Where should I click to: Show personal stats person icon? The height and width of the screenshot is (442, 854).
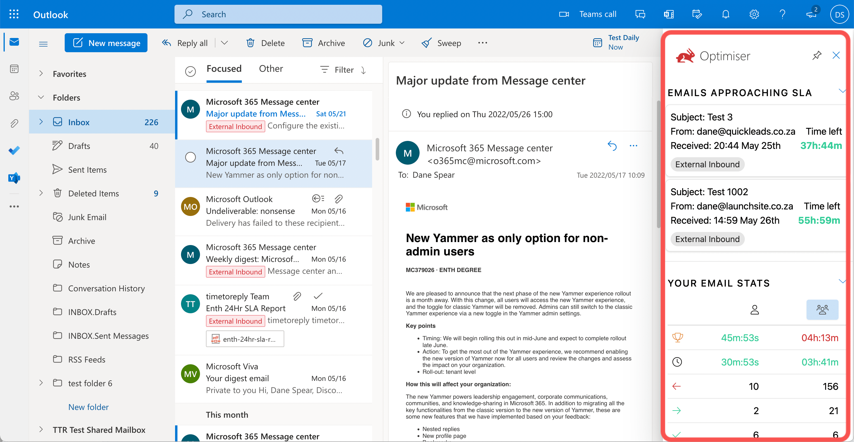click(x=755, y=309)
